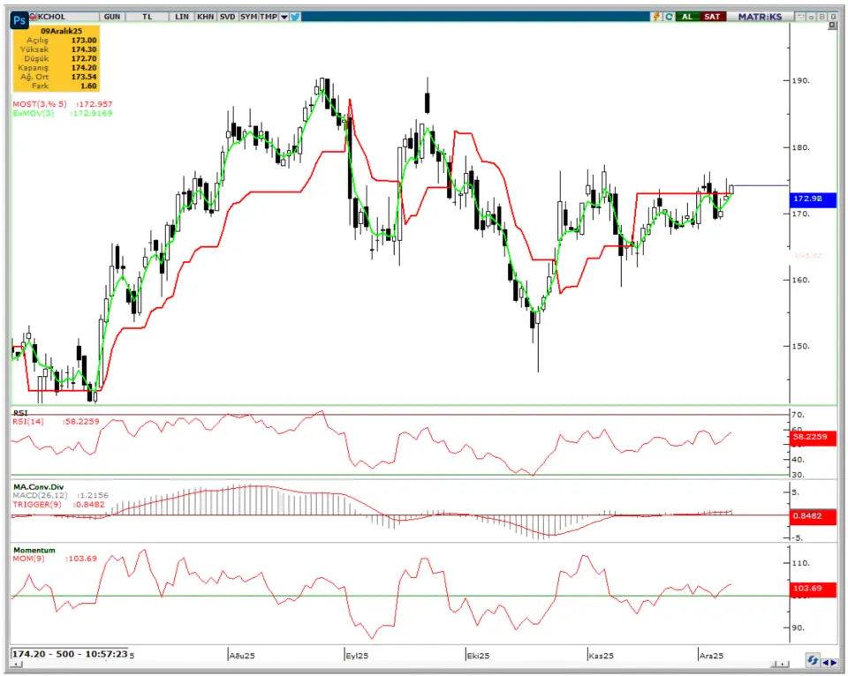Click the refresh icon at bottom right
Viewport: 848px width, 676px height.
pos(812,660)
